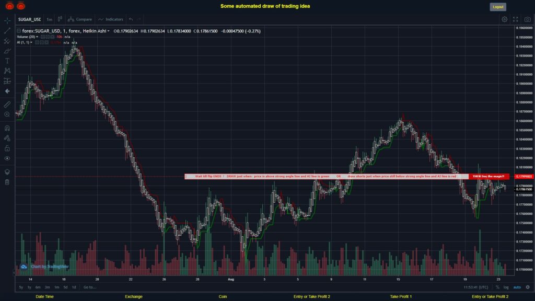Click the Compare button

[x=80, y=19]
